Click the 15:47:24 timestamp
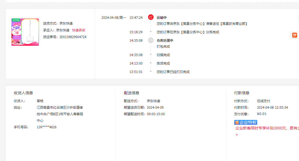 (136, 18)
